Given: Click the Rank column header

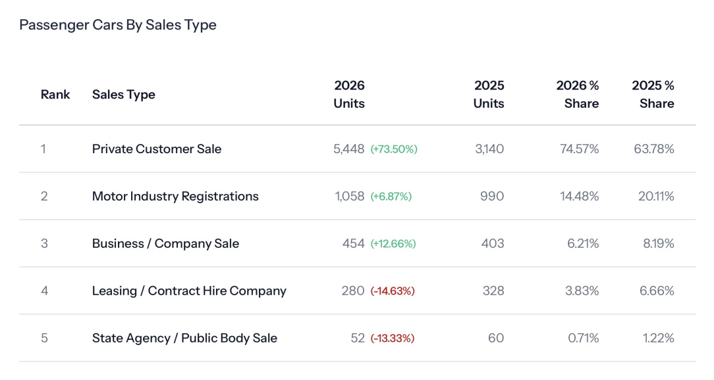Looking at the screenshot, I should click(x=55, y=94).
